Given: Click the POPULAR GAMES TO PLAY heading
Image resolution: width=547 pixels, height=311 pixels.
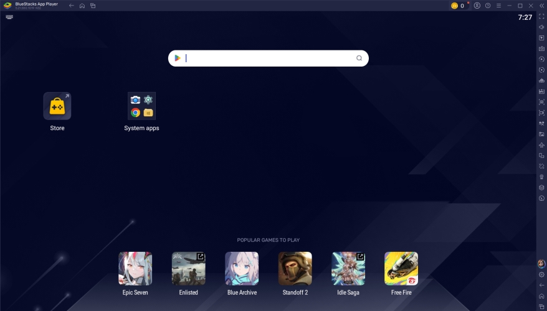Looking at the screenshot, I should click(269, 240).
